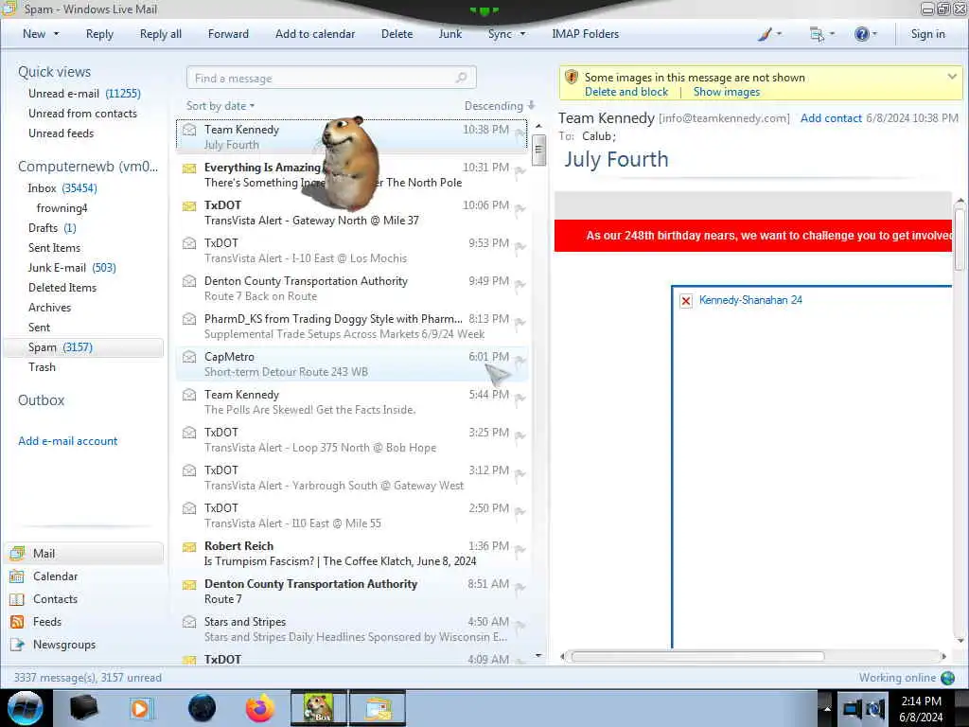
Task: Toggle flag on the PharmD_KS message
Action: tap(520, 324)
